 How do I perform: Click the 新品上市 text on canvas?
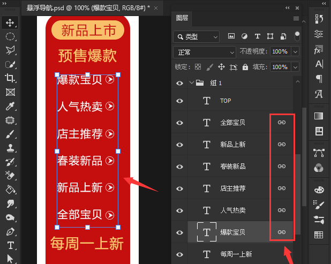[x=88, y=30]
